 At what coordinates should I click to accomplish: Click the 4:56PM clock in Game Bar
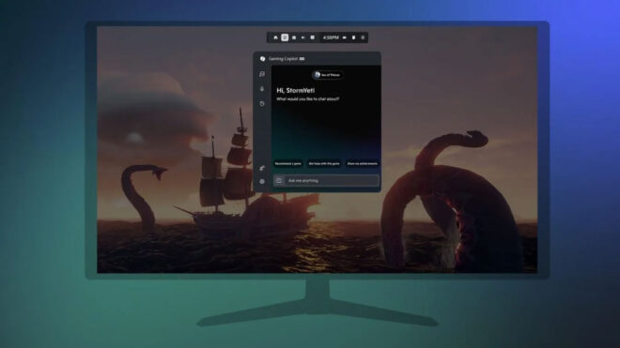(x=331, y=38)
